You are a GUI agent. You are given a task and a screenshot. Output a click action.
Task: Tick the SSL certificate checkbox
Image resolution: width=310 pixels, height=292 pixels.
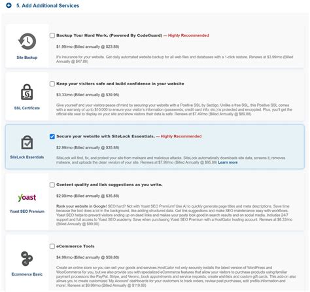click(x=52, y=84)
